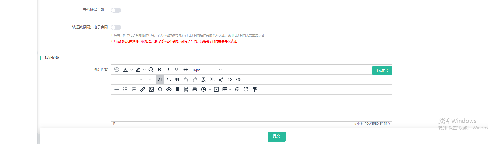The width and height of the screenshot is (488, 144).
Task: Toggle the preview eye icon
Action: point(169,89)
